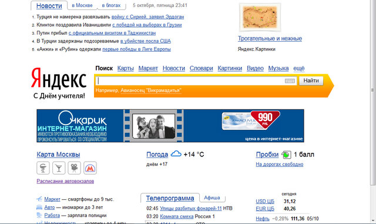This screenshot has width=376, height=224.
Task: Click the Яндекс logo
Action: [59, 78]
